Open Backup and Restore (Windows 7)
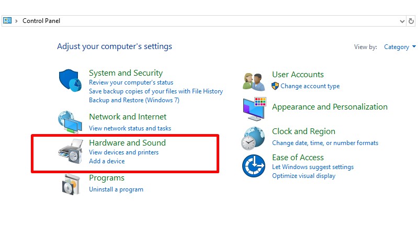Viewport: 418px width, 228px height. click(134, 100)
